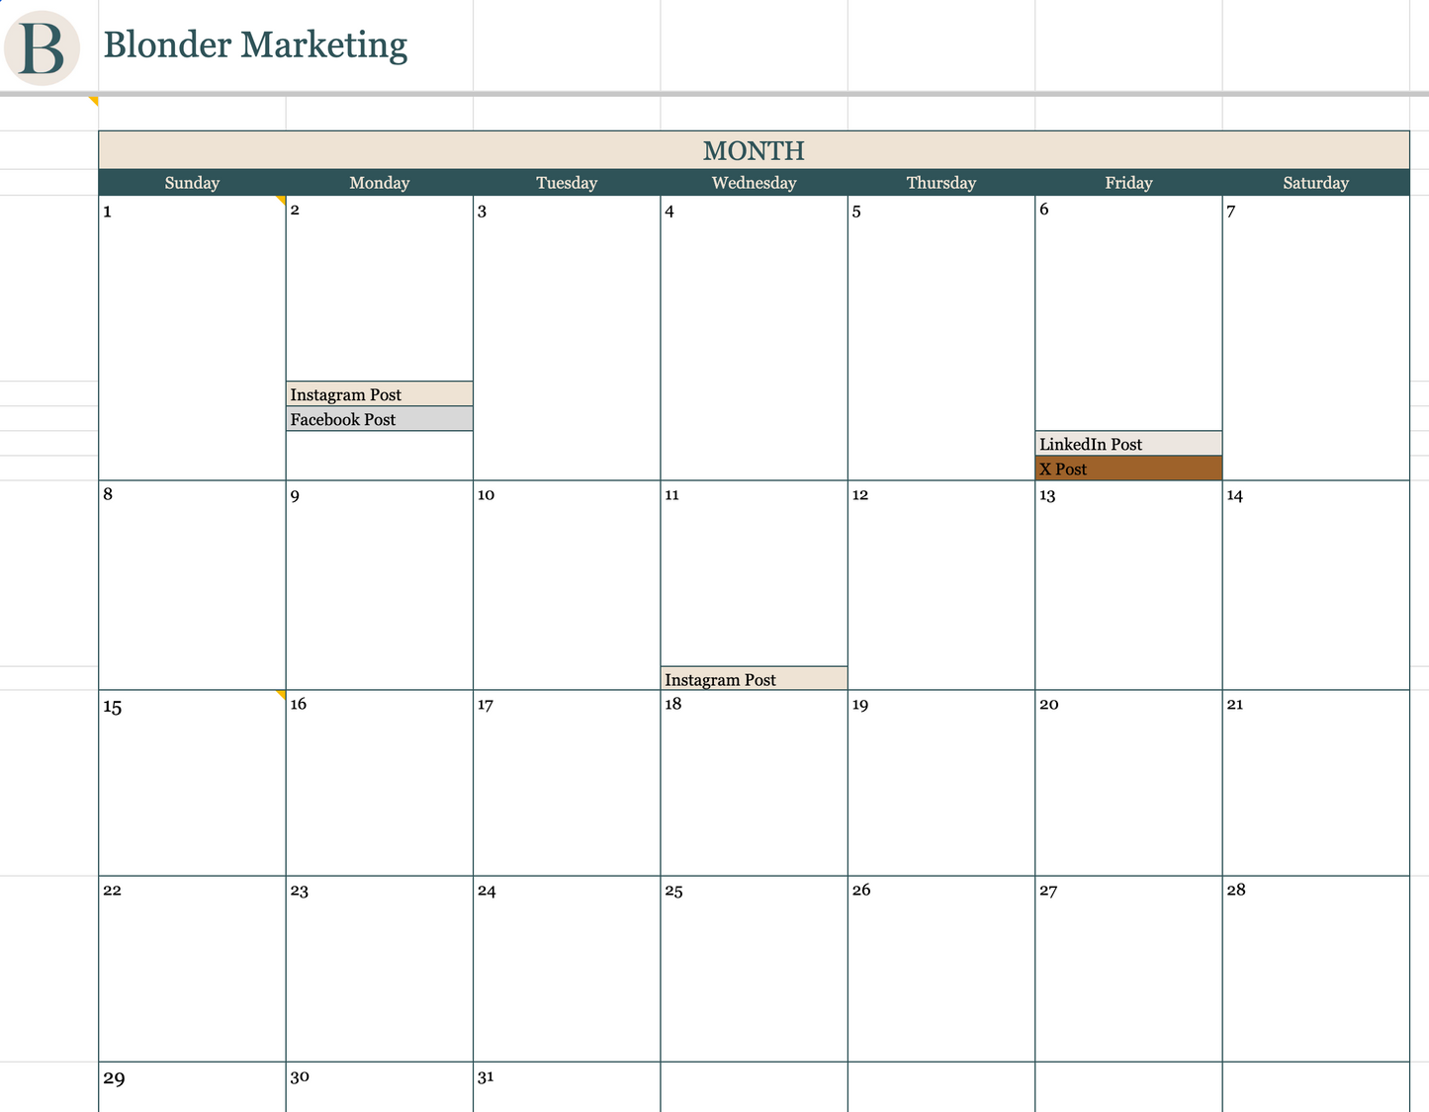Select the Instagram Post entry on Monday 2
The width and height of the screenshot is (1429, 1112).
point(379,394)
